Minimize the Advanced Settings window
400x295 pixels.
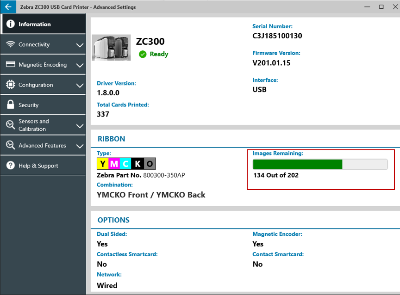(x=367, y=7)
